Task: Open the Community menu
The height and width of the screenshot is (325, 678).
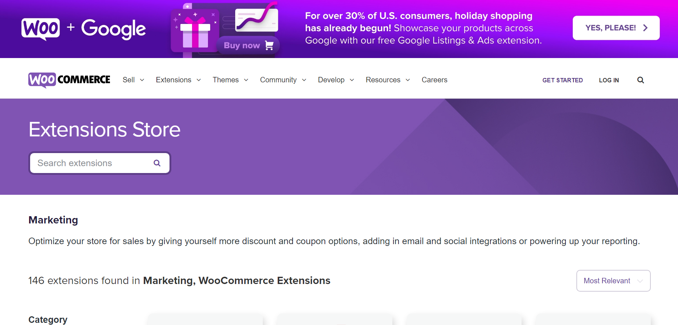Action: (x=278, y=80)
